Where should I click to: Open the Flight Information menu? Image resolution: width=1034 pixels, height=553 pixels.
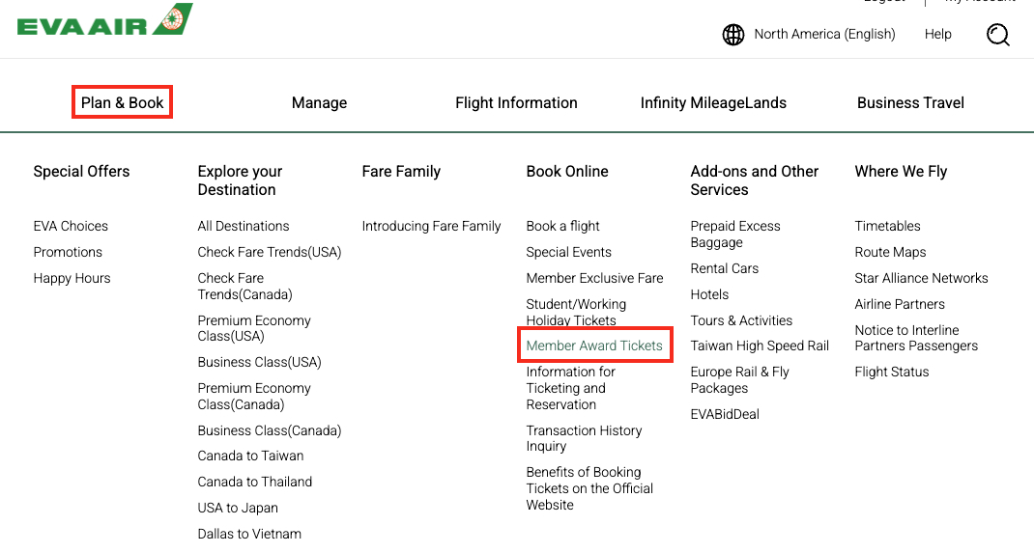tap(516, 102)
